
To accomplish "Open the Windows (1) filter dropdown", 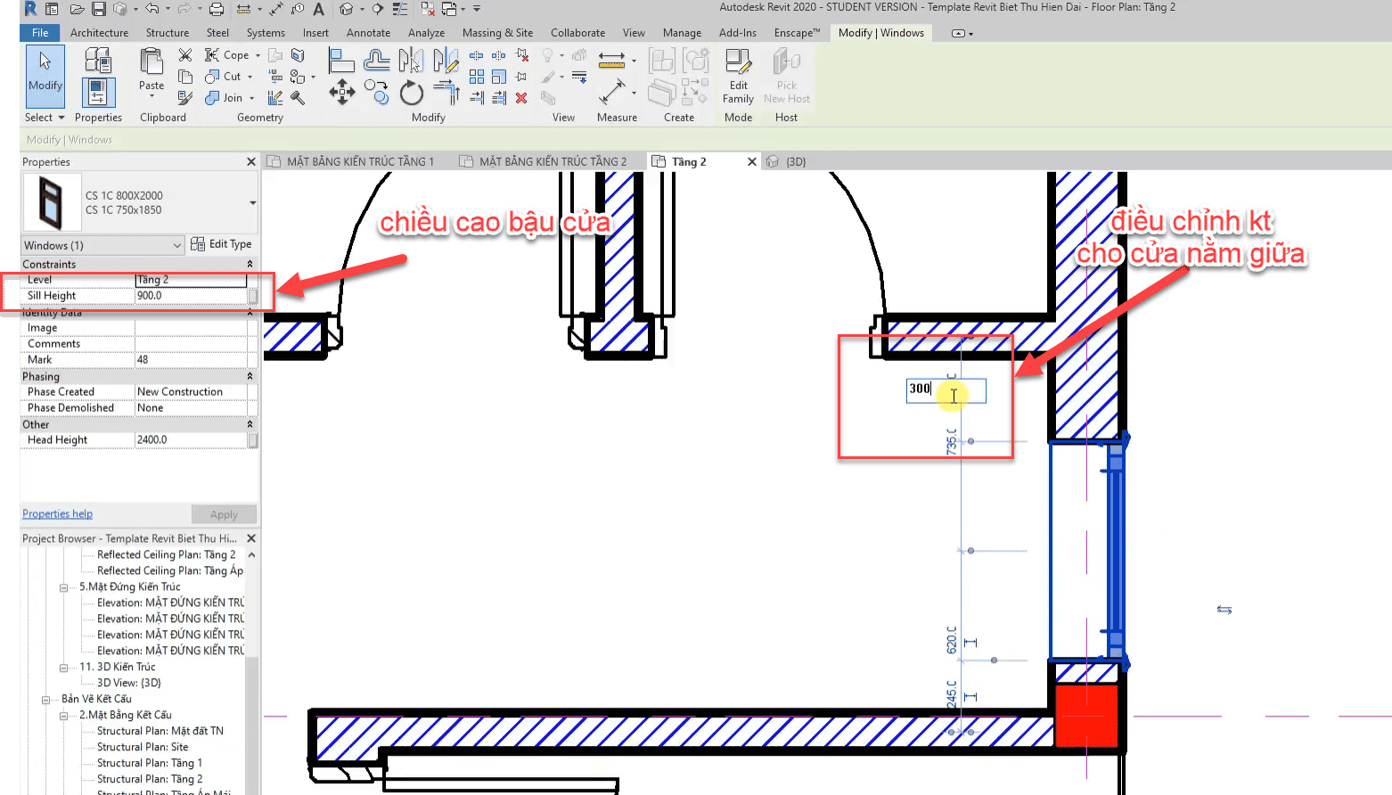I will pos(177,245).
